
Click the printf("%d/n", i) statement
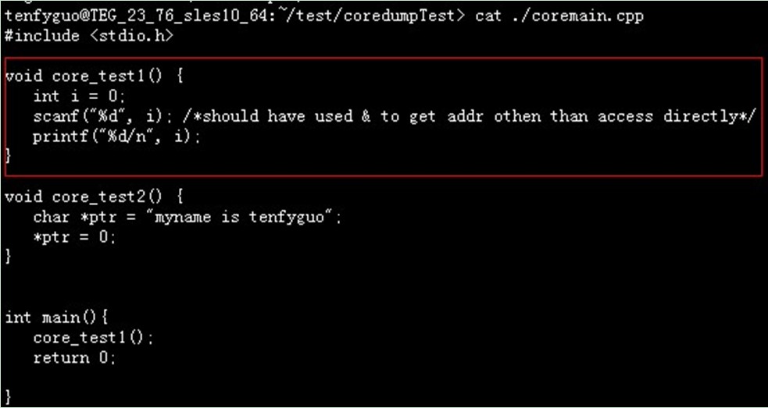(116, 137)
